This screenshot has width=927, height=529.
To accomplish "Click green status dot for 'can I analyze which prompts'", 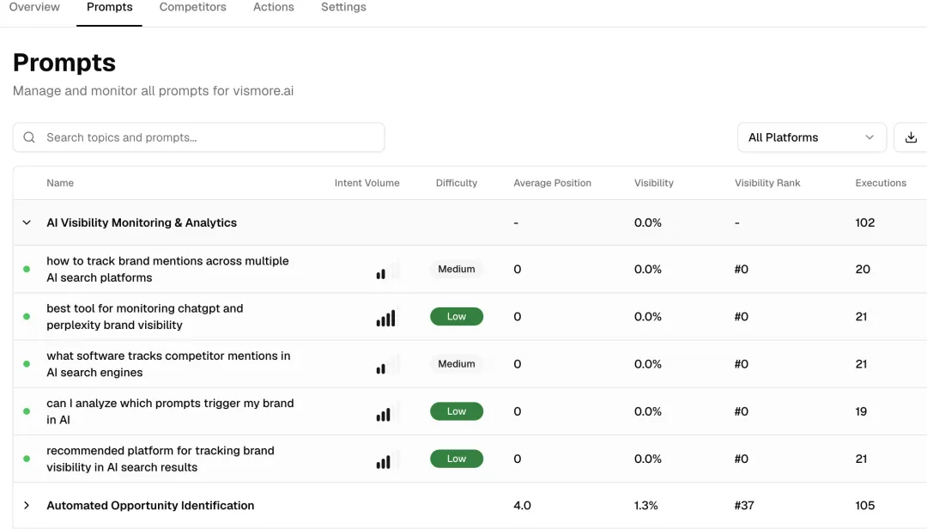I will pos(27,411).
